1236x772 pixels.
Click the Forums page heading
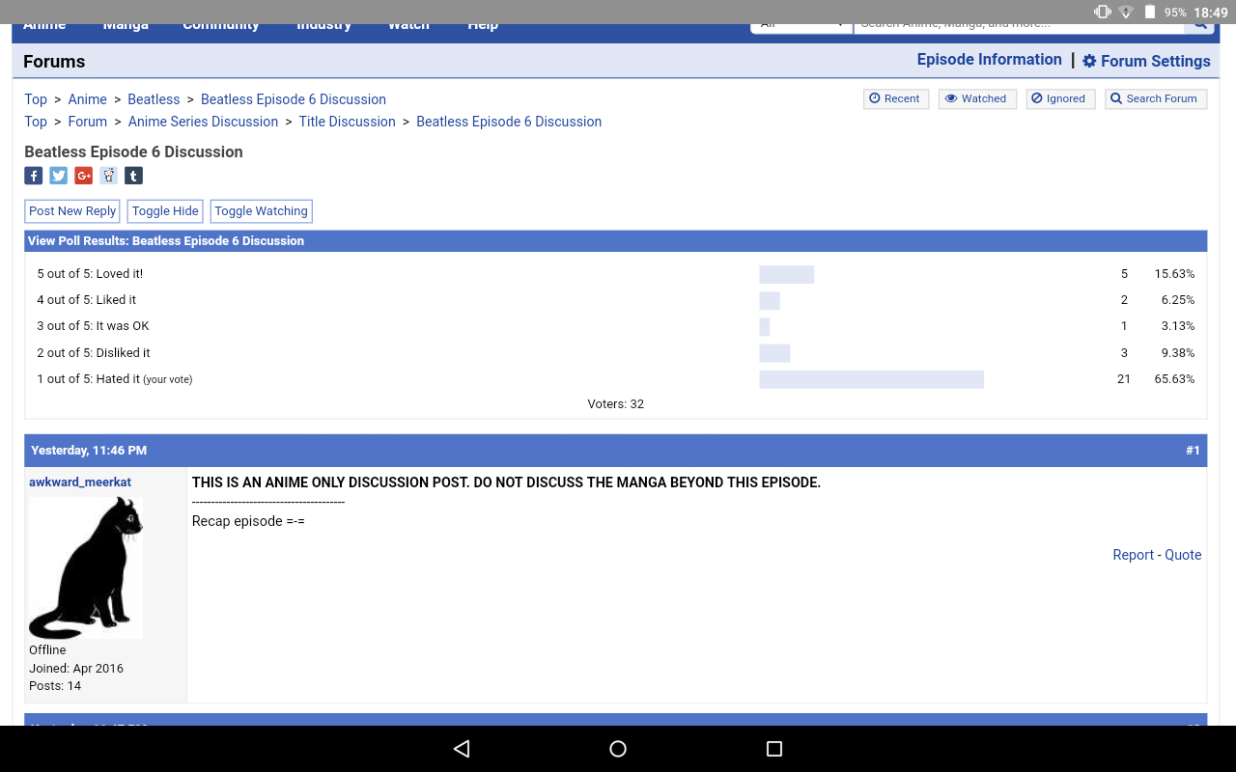54,62
